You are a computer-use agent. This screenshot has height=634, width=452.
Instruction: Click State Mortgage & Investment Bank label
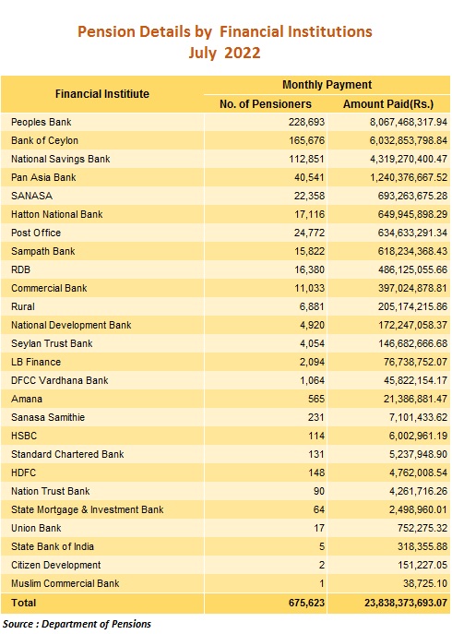point(88,509)
